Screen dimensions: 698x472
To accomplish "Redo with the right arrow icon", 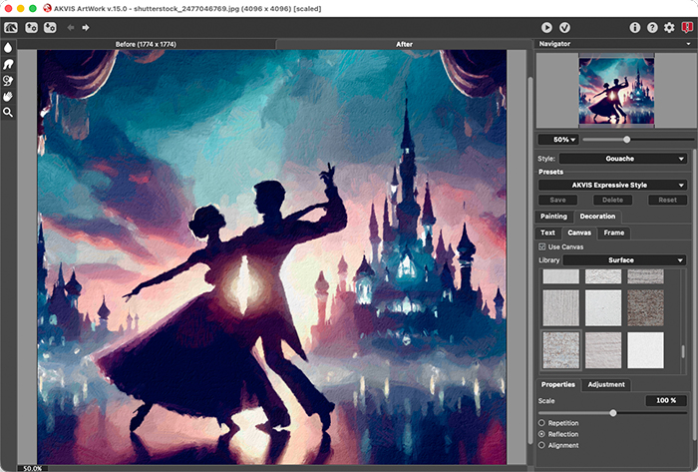I will click(x=86, y=28).
